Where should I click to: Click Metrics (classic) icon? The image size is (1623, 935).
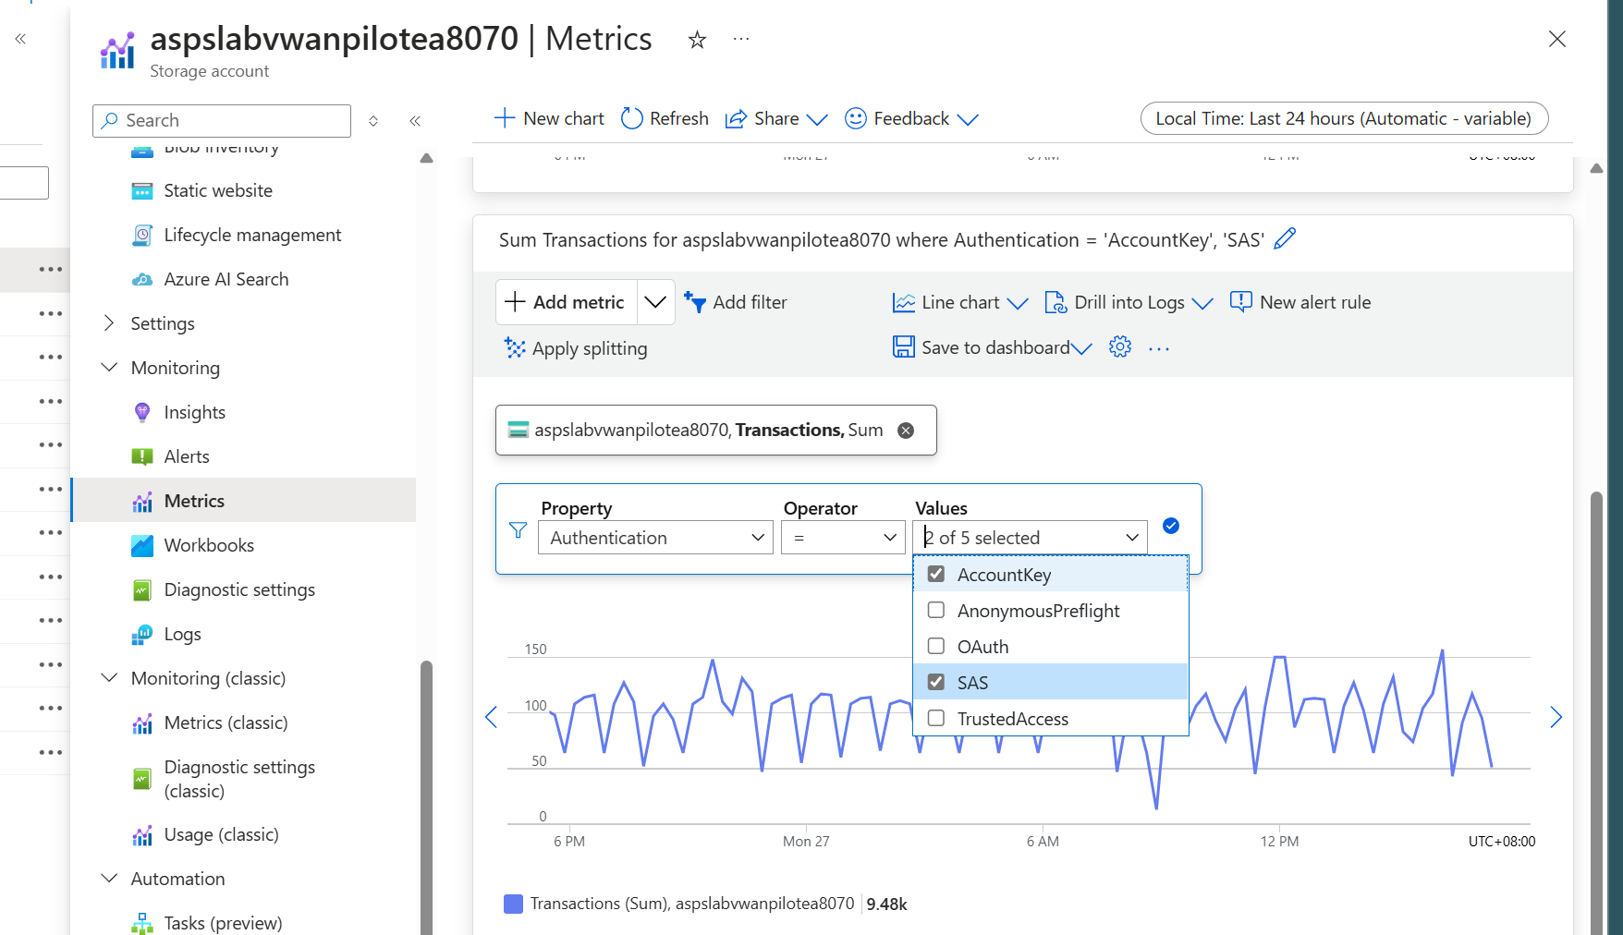pyautogui.click(x=142, y=723)
